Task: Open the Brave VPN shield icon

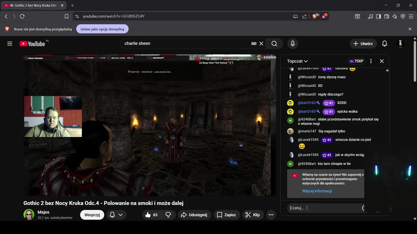Action: point(403,16)
